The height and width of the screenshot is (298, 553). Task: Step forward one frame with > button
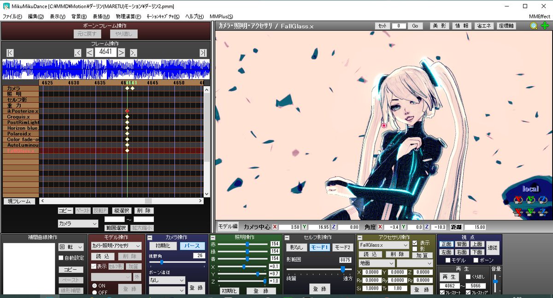coord(121,53)
